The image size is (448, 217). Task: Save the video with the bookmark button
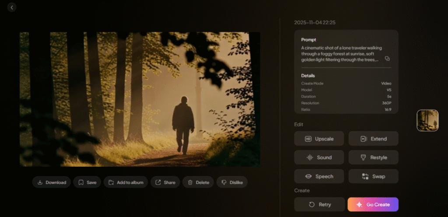[87, 183]
